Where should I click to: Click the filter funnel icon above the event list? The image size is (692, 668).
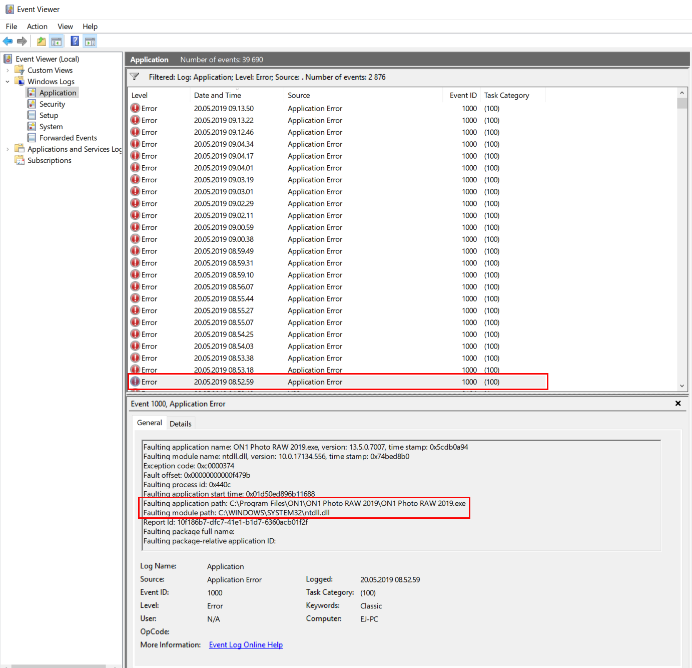coord(135,77)
